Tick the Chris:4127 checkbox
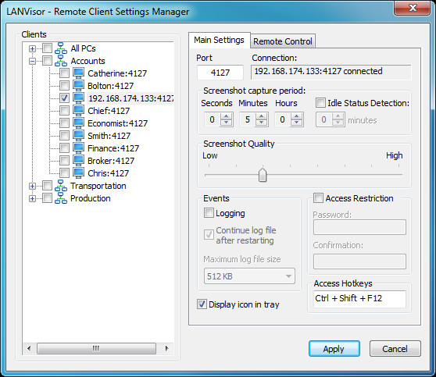The width and height of the screenshot is (436, 377). [x=64, y=173]
